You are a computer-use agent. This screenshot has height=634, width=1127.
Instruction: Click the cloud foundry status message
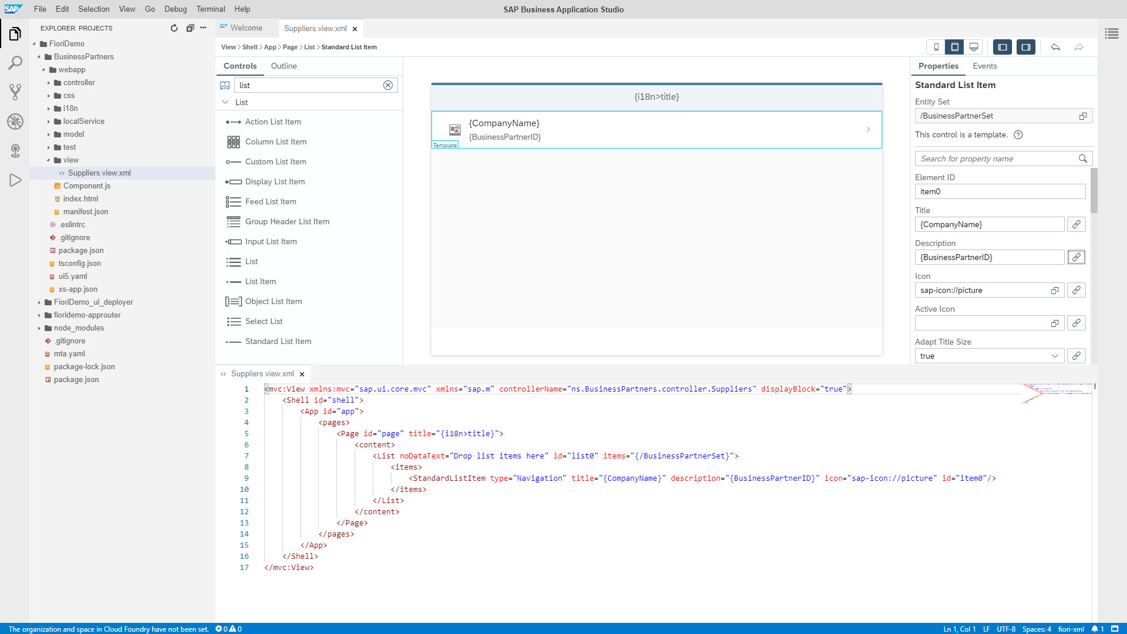tap(109, 629)
